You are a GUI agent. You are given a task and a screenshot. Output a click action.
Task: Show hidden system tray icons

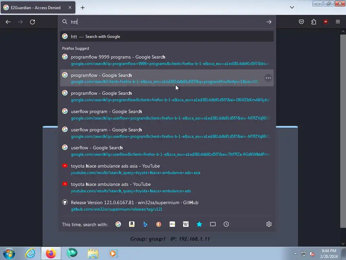pyautogui.click(x=295, y=254)
